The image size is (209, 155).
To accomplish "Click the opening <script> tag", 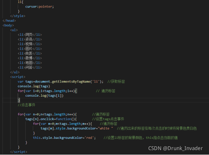I will pos(18,77).
